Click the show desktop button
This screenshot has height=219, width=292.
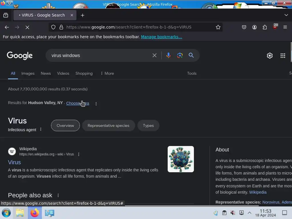pyautogui.click(x=285, y=213)
